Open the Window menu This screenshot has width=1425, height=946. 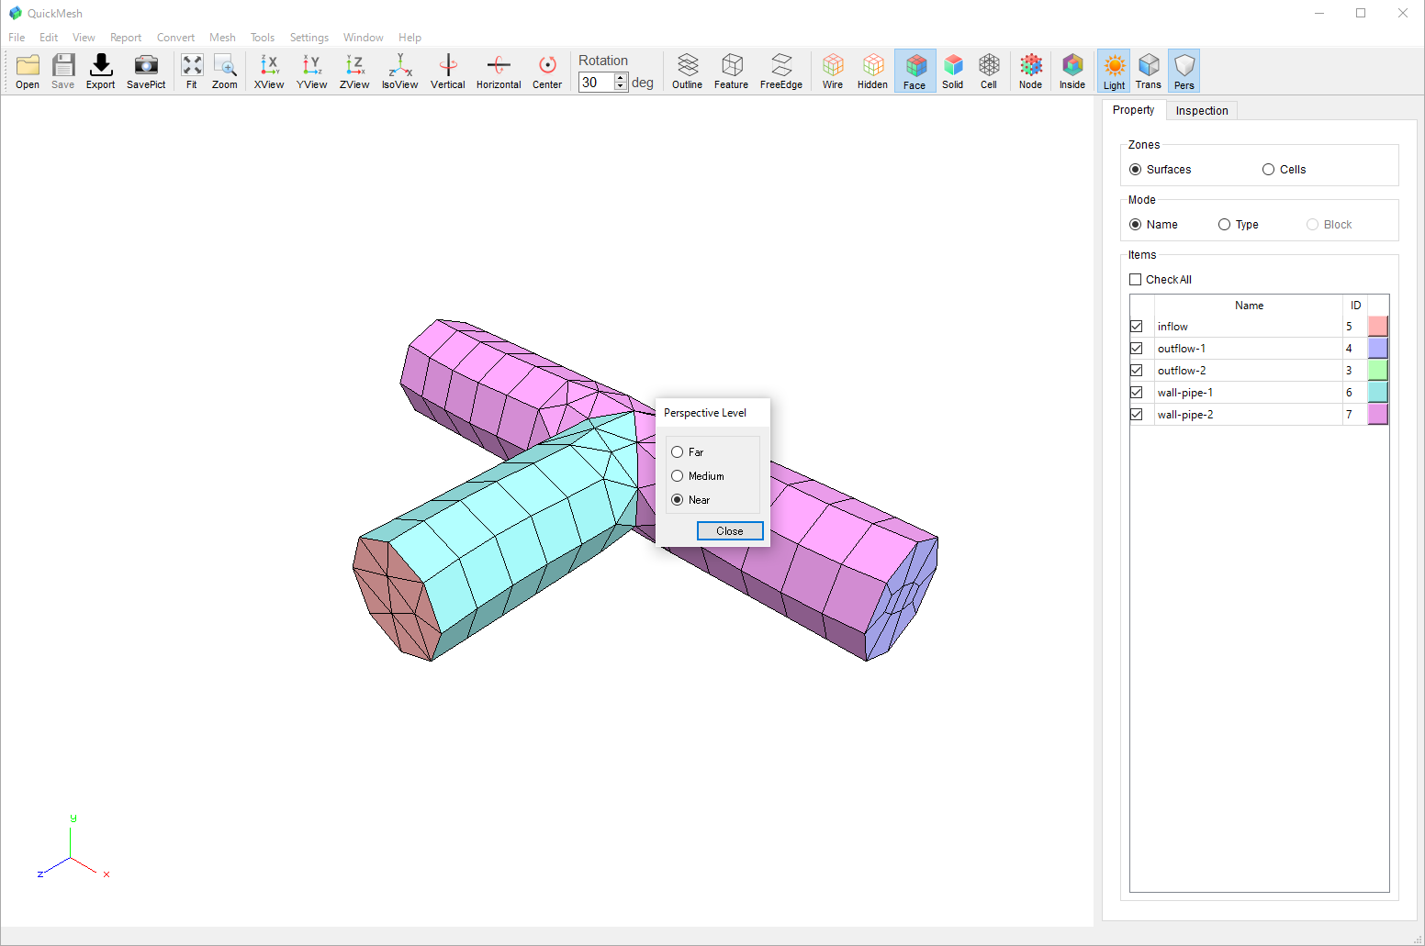tap(364, 38)
